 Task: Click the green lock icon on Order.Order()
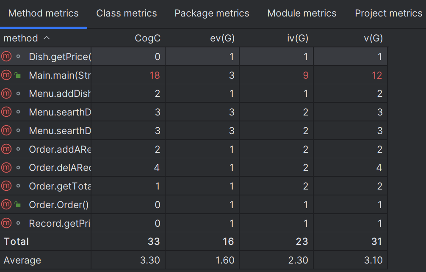(18, 205)
